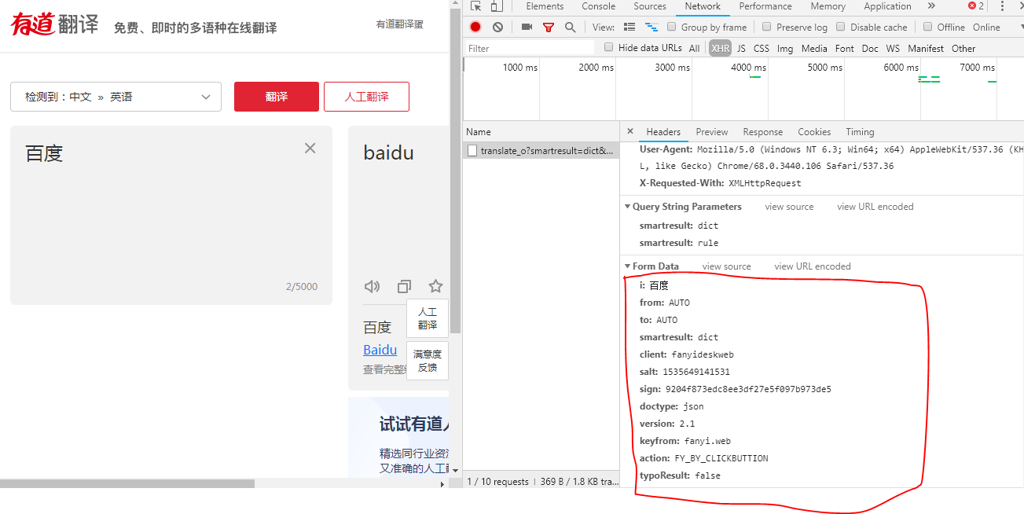This screenshot has width=1024, height=514.
Task: Click view source next to Form Data
Action: (x=727, y=266)
